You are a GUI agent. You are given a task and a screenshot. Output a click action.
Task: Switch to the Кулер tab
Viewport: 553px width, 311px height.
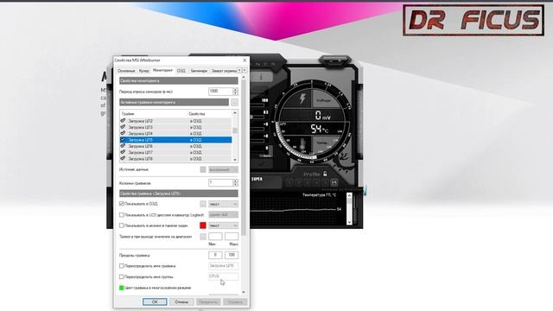tap(144, 71)
